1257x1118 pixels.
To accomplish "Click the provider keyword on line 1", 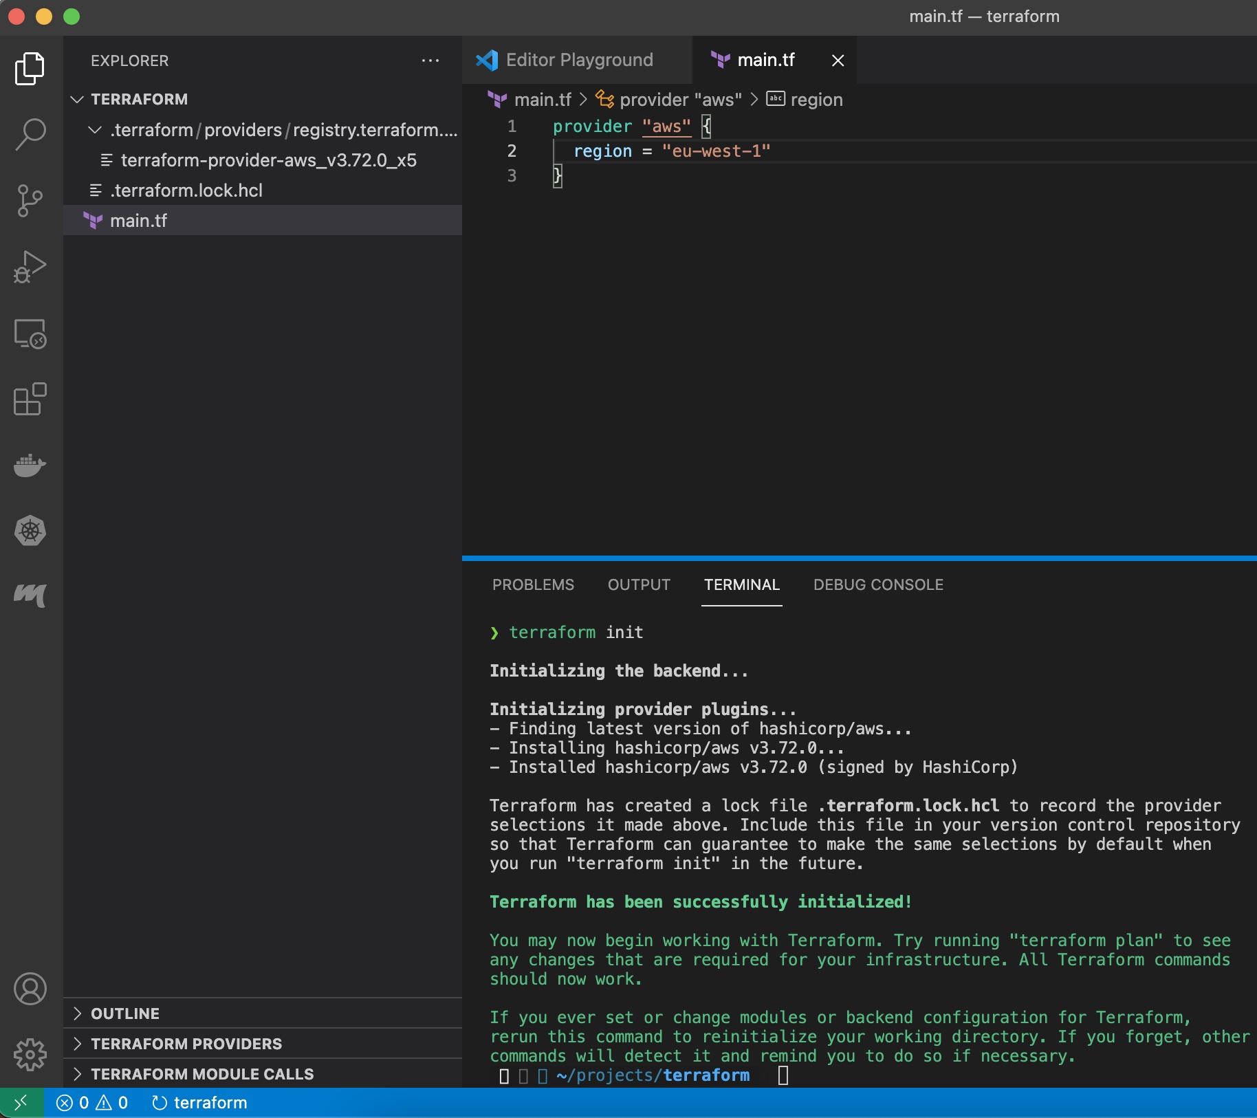I will [592, 127].
